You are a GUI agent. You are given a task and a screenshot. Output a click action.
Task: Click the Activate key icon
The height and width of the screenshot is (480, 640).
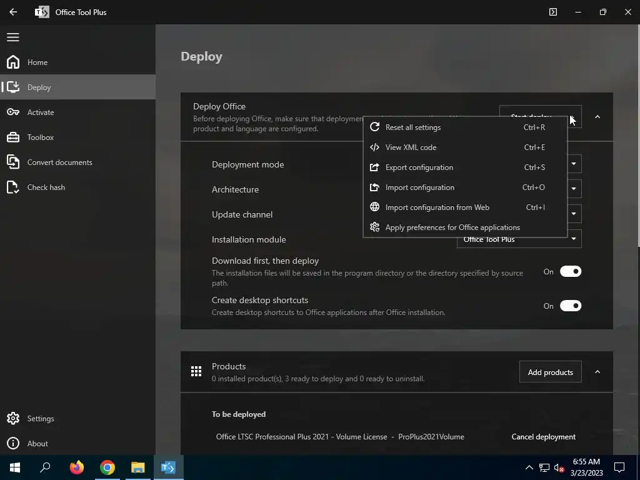click(13, 112)
